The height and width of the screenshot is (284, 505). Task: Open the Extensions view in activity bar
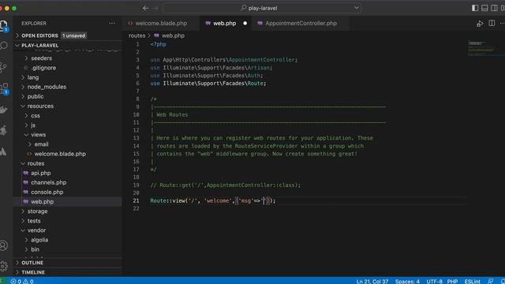click(x=4, y=88)
